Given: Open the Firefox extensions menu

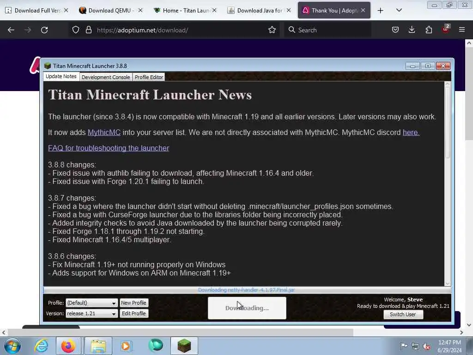Looking at the screenshot, I should pyautogui.click(x=429, y=30).
